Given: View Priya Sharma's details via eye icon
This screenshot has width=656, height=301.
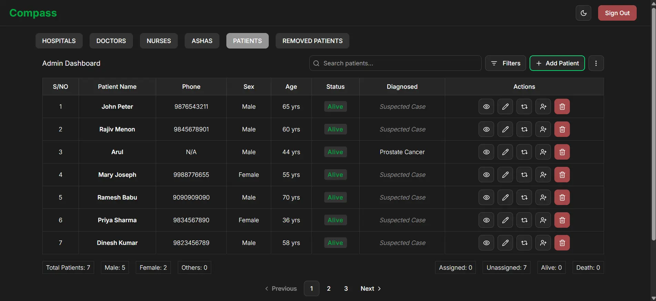Looking at the screenshot, I should pyautogui.click(x=486, y=220).
